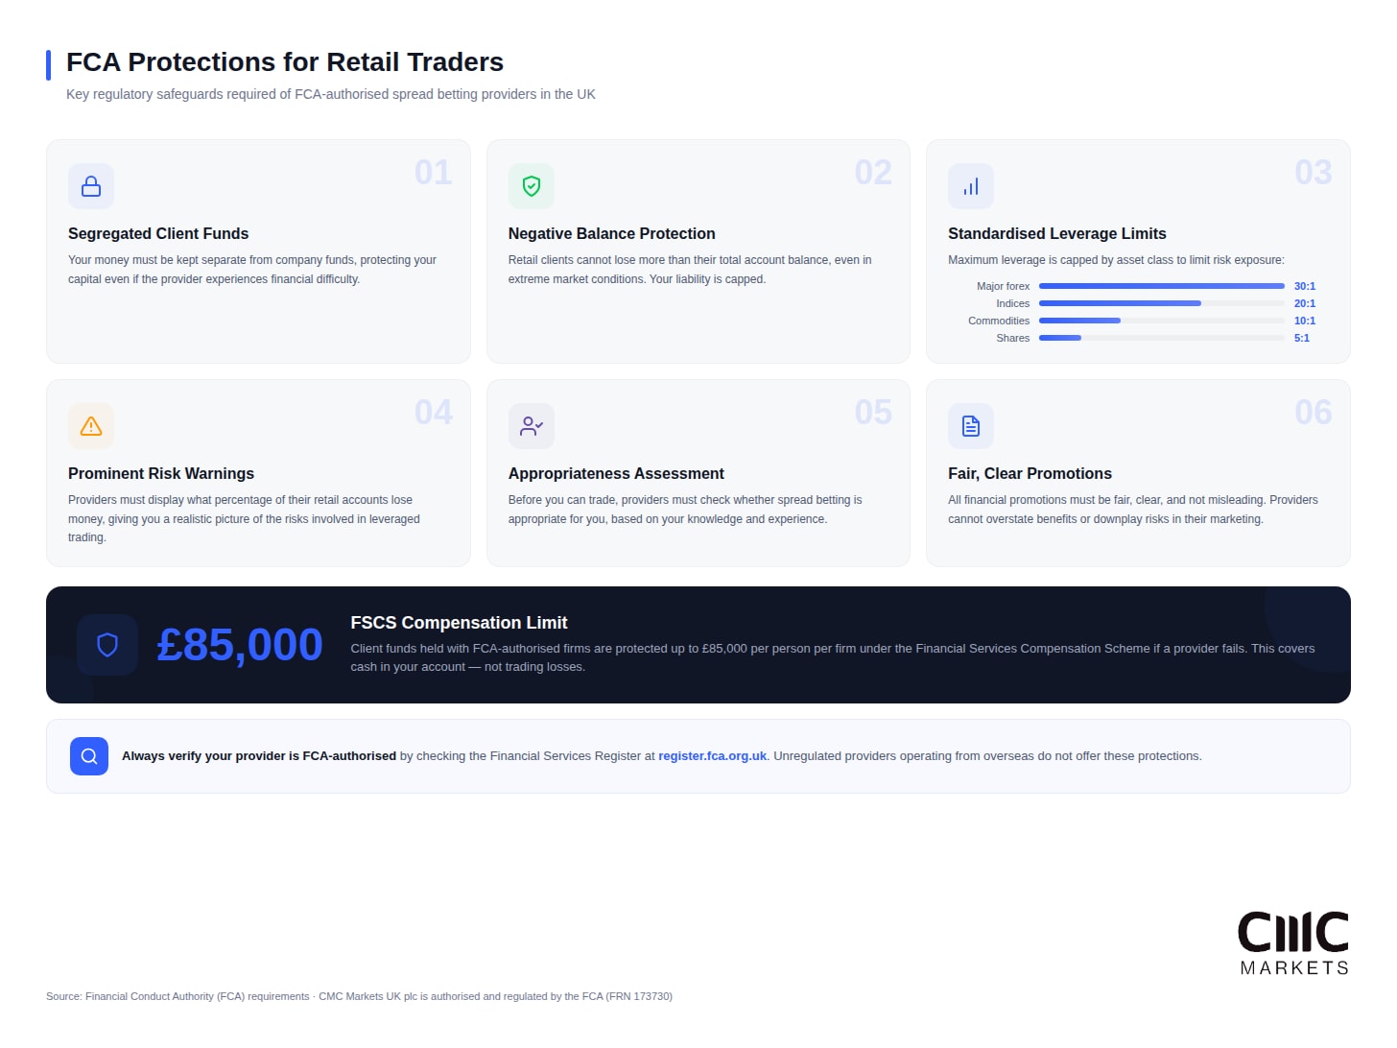The height and width of the screenshot is (1048, 1397).
Task: Click the blue magnifying glass search icon
Action: click(x=89, y=756)
